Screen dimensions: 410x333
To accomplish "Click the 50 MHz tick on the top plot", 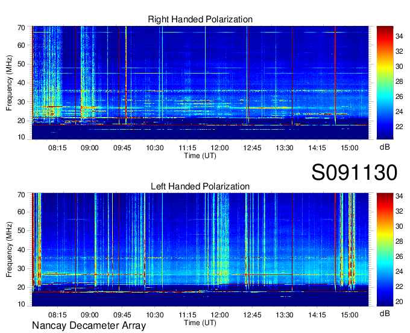I will tap(21, 64).
